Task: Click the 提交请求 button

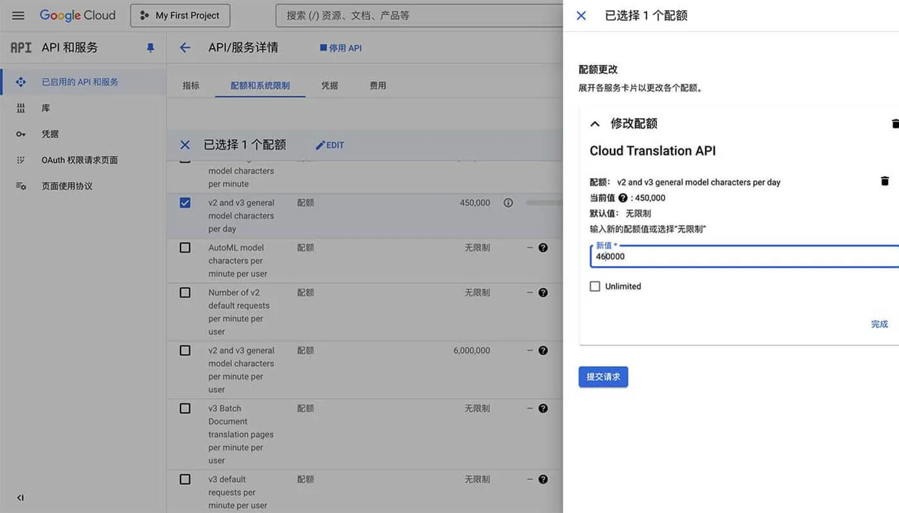Action: click(x=602, y=377)
